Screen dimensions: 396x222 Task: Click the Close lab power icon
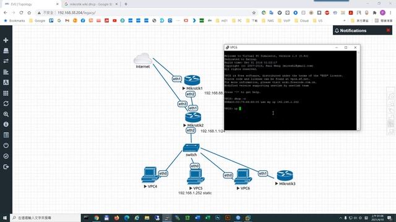tap(6, 146)
